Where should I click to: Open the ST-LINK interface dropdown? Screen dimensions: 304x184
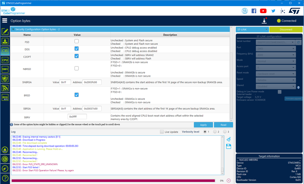point(252,30)
